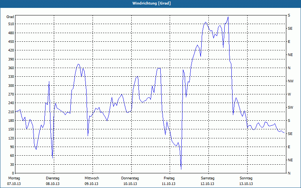Click the "Mittwoch" day label
The height and width of the screenshot is (188, 301).
[x=92, y=178]
